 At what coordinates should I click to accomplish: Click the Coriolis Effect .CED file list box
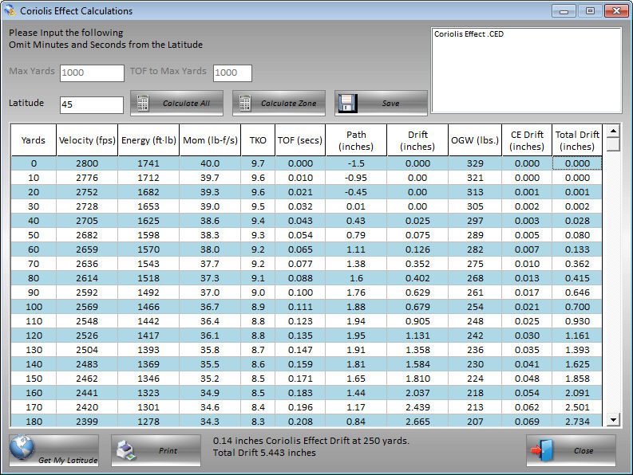pyautogui.click(x=525, y=72)
